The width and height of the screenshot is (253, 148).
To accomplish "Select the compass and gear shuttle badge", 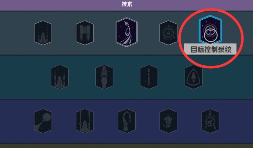I will [210, 121].
